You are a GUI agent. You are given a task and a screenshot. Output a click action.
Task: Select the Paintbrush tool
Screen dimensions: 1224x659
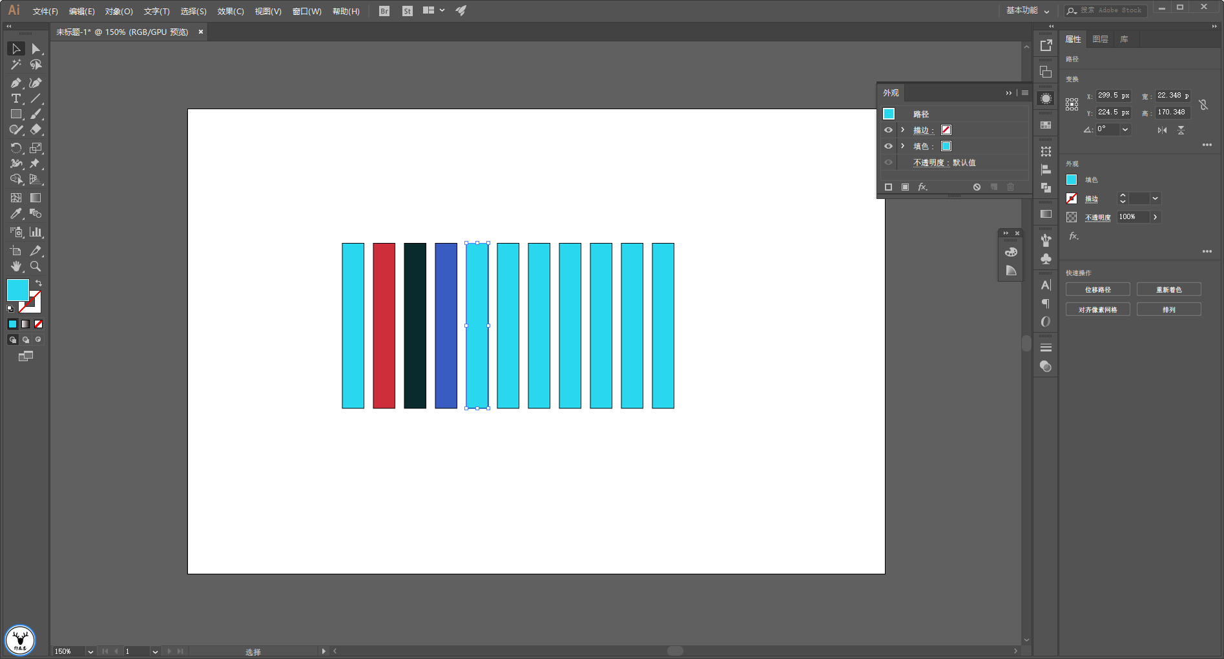click(36, 114)
